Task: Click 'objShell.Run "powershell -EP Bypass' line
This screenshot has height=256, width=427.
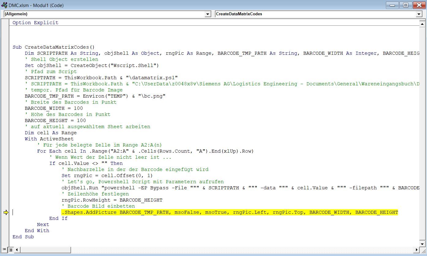Action: point(240,188)
